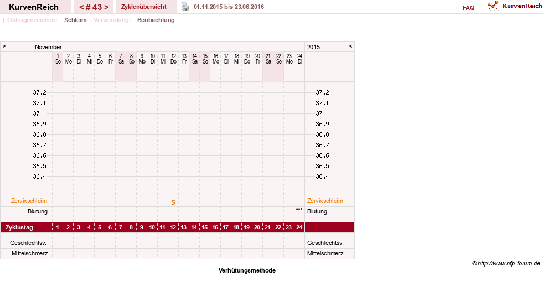
Task: Go to previous cycle with left arrow
Action: (x=81, y=7)
